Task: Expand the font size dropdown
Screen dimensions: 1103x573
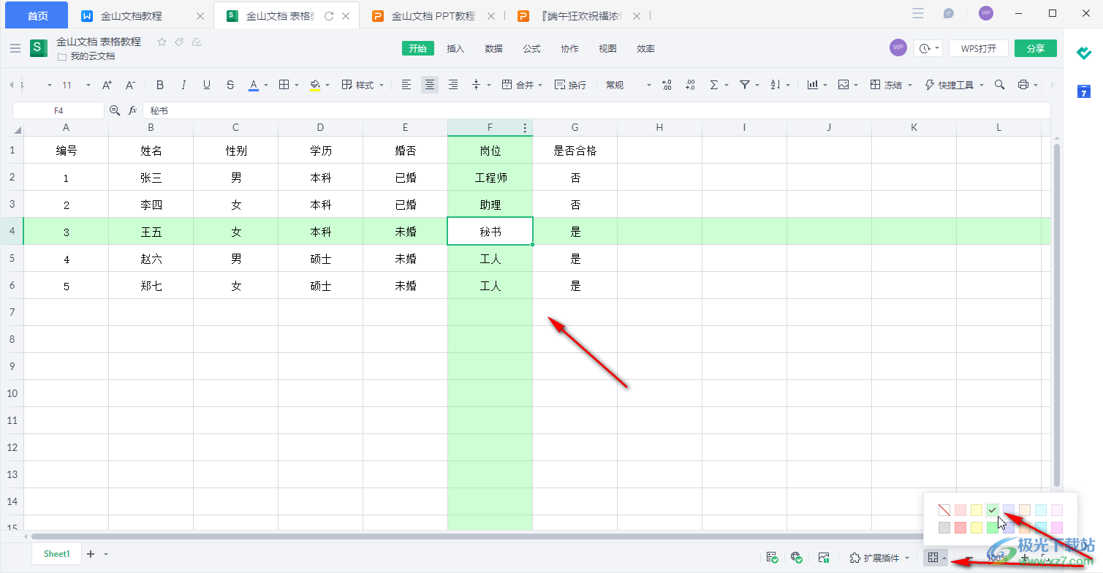Action: pos(88,86)
